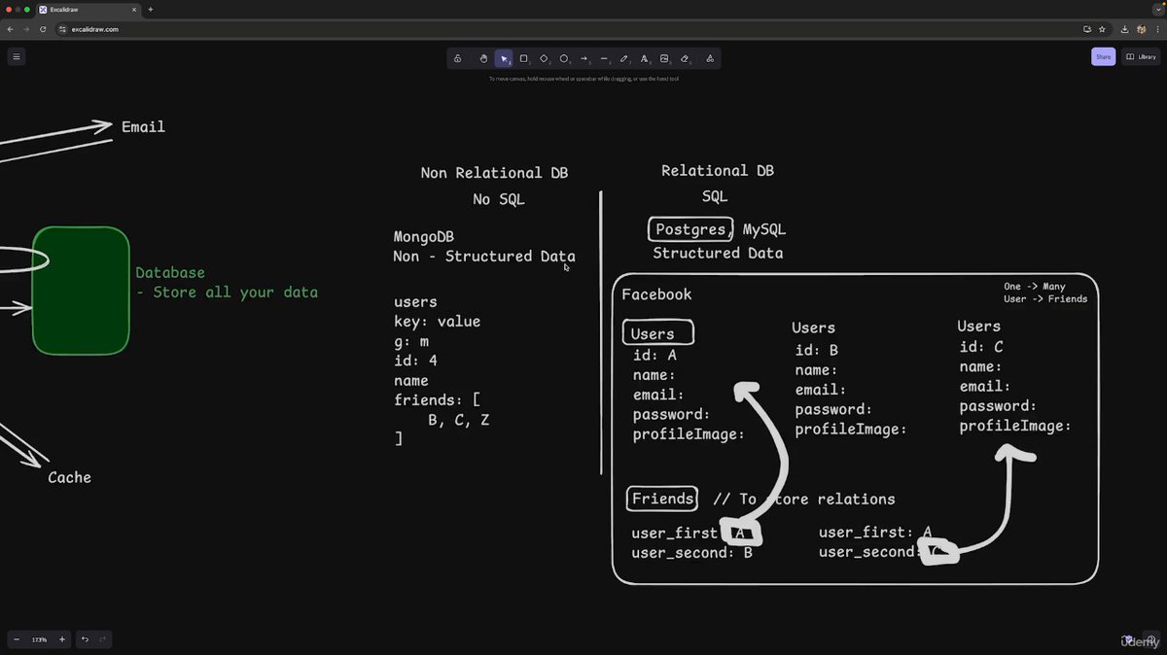Select the 'Relational DB' heading text
The height and width of the screenshot is (655, 1167).
718,170
